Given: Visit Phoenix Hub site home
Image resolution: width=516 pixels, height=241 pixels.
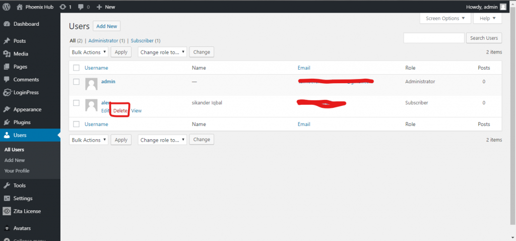Looking at the screenshot, I should (35, 7).
